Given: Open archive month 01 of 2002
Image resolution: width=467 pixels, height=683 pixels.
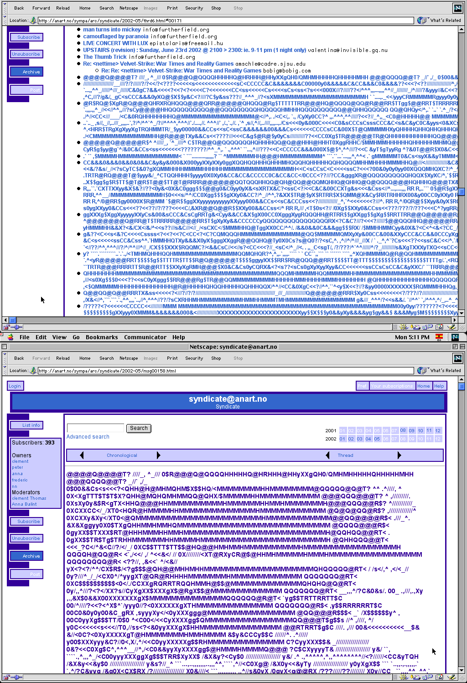Looking at the screenshot, I should pyautogui.click(x=342, y=439).
